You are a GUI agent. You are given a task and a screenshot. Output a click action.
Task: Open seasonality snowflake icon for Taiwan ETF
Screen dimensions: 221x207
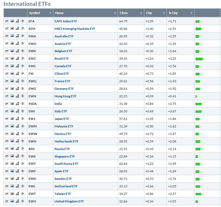tap(23, 194)
